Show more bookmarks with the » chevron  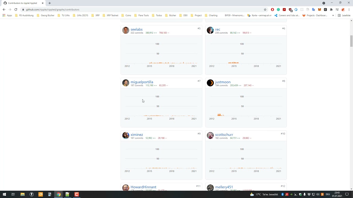point(333,15)
